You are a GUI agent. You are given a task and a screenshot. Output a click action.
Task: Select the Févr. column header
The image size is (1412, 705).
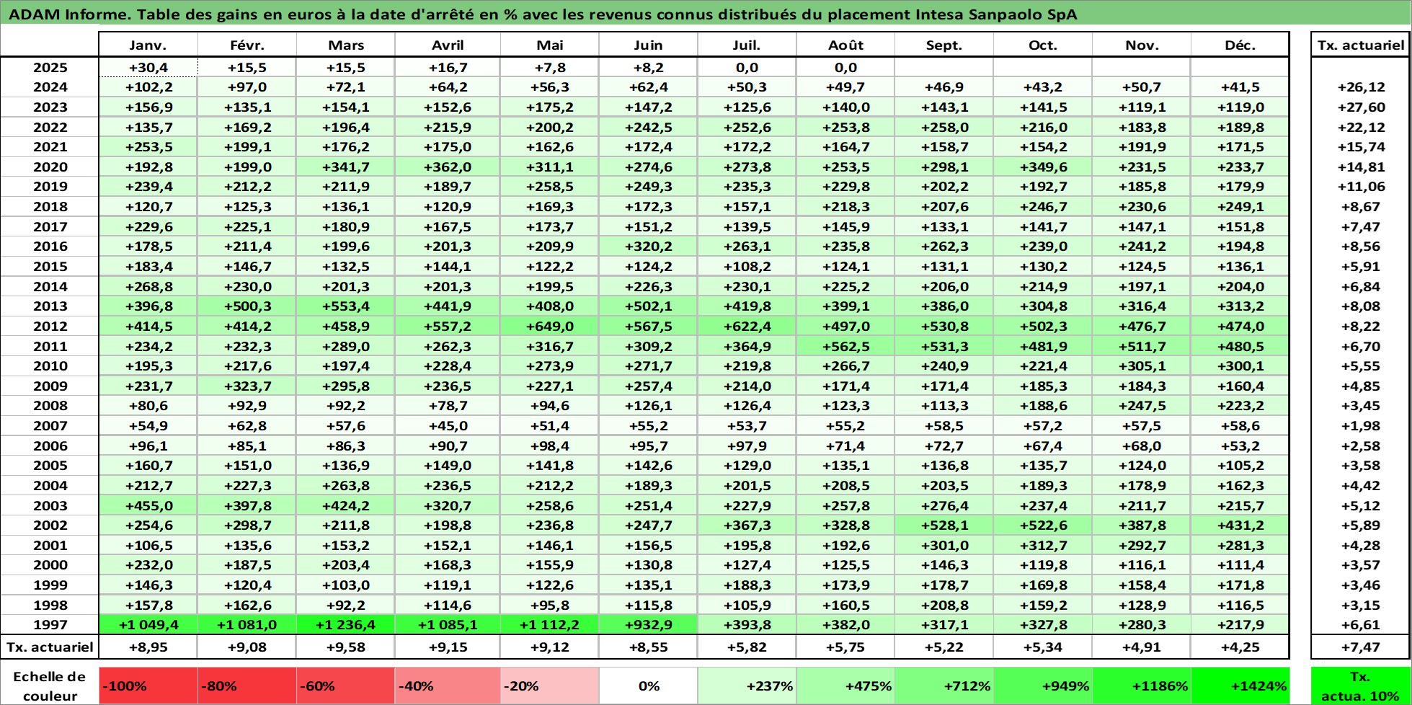(x=247, y=45)
